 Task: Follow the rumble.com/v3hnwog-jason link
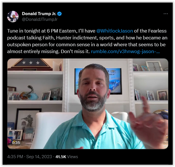[125, 51]
